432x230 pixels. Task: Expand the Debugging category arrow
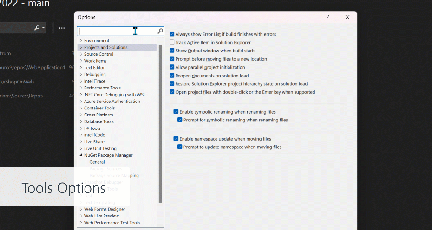tap(81, 74)
